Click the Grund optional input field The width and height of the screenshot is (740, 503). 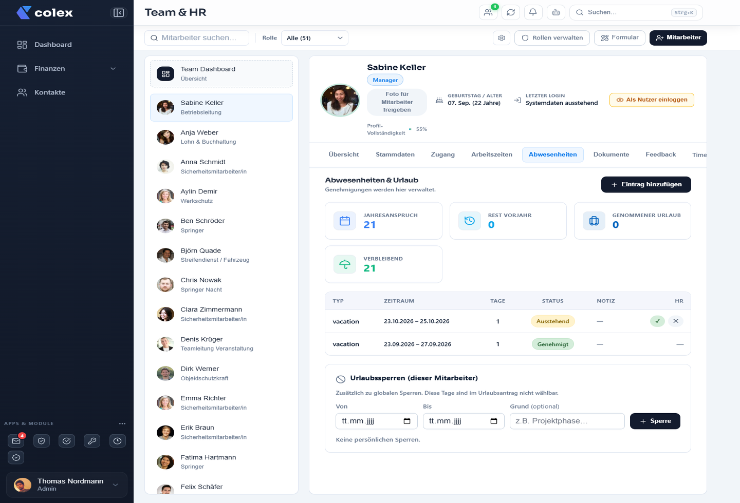point(567,421)
